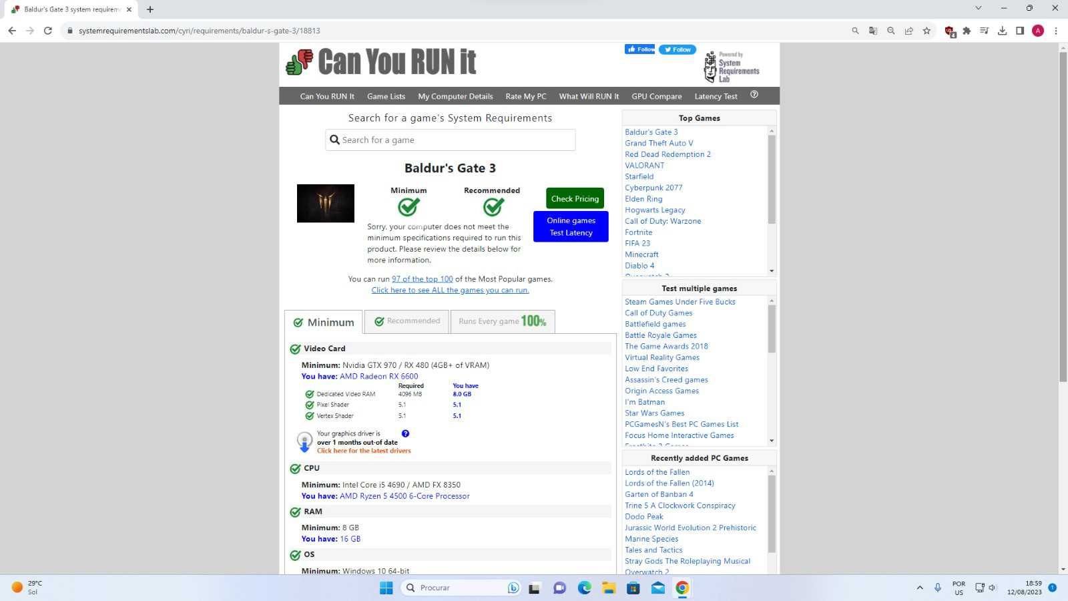This screenshot has width=1068, height=601.
Task: Click Top Games list scroll down arrow
Action: pyautogui.click(x=772, y=271)
